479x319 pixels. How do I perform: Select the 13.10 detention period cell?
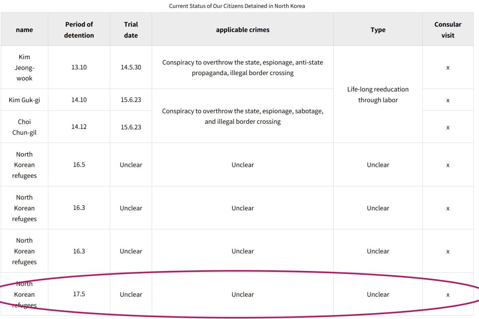pyautogui.click(x=79, y=67)
